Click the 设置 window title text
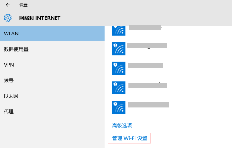The height and width of the screenshot is (148, 232). tap(23, 5)
